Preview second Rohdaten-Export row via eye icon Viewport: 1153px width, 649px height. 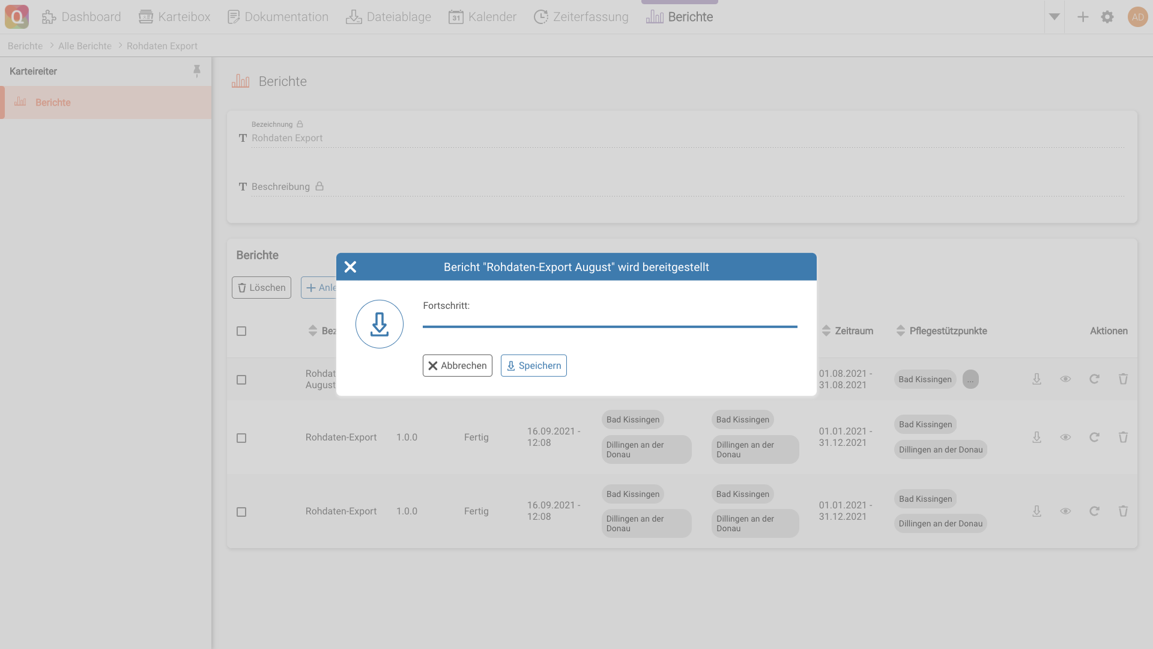(1065, 437)
